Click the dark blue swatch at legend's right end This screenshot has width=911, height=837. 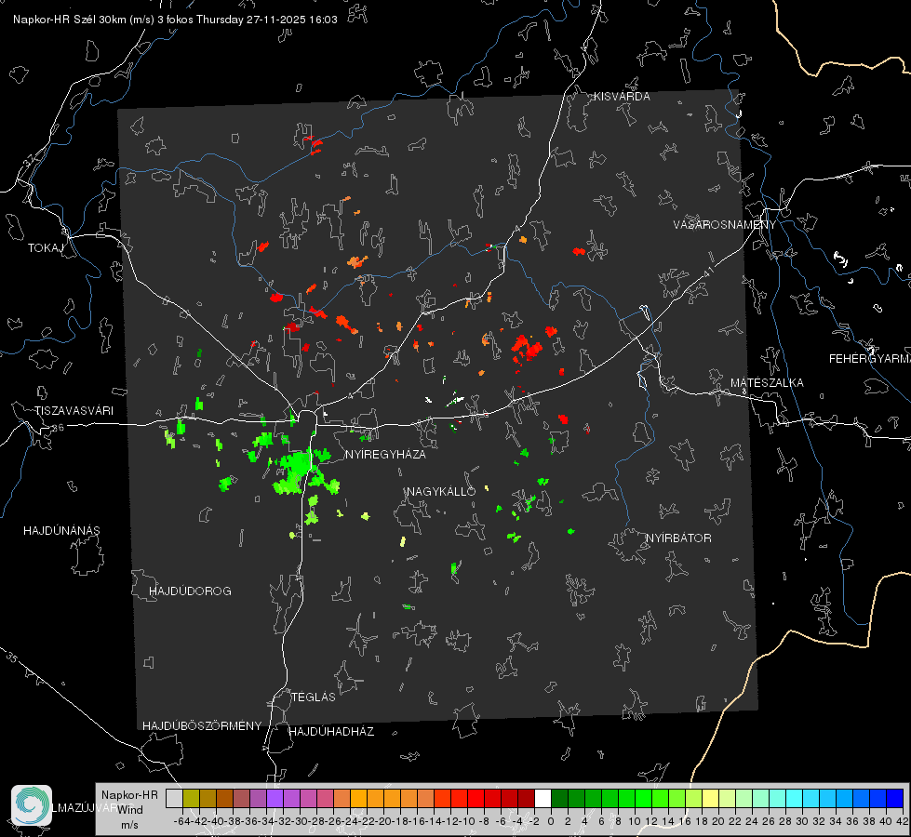(x=895, y=799)
